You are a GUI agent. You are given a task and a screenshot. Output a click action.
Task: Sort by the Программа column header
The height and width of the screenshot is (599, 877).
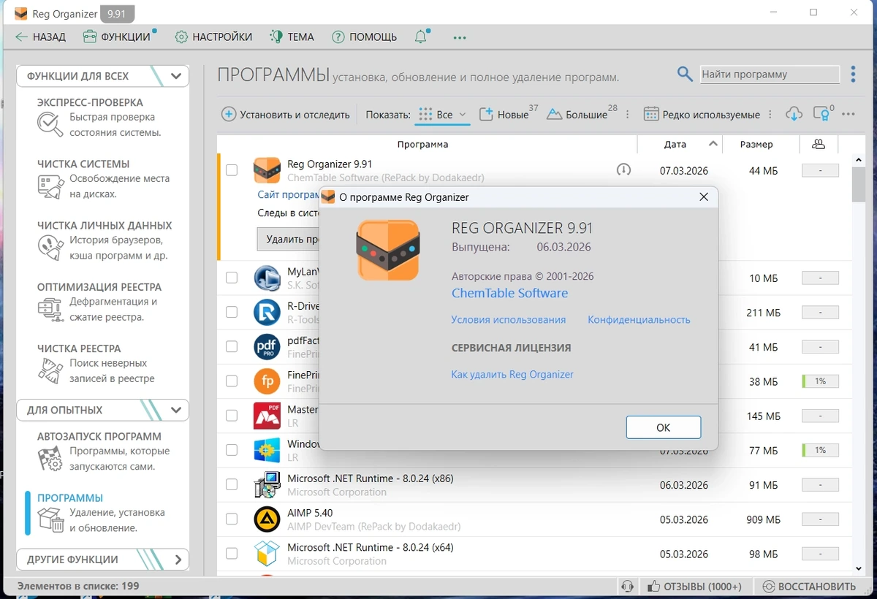tap(422, 145)
